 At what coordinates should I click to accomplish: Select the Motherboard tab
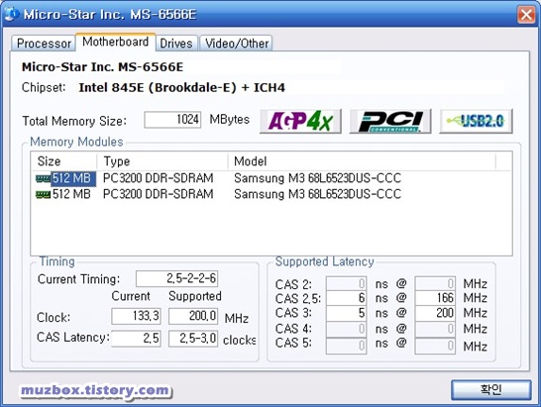115,42
